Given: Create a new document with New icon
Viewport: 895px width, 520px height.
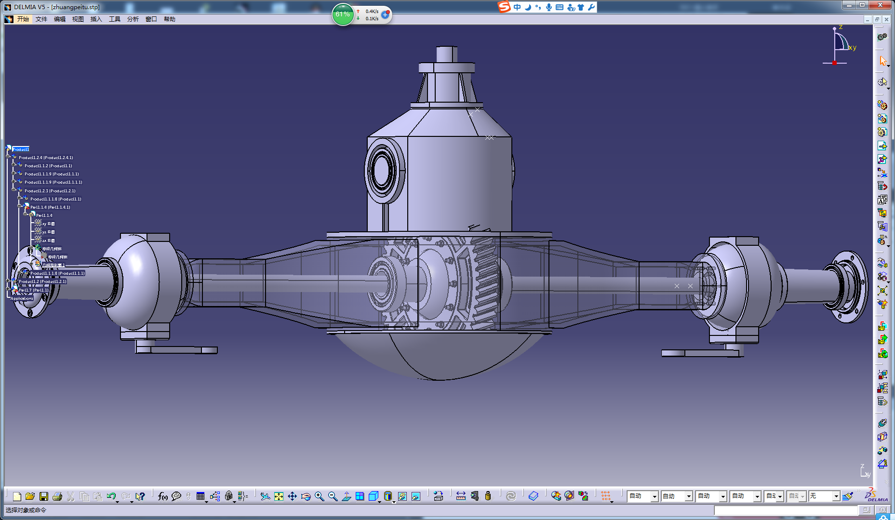Looking at the screenshot, I should click(x=17, y=496).
